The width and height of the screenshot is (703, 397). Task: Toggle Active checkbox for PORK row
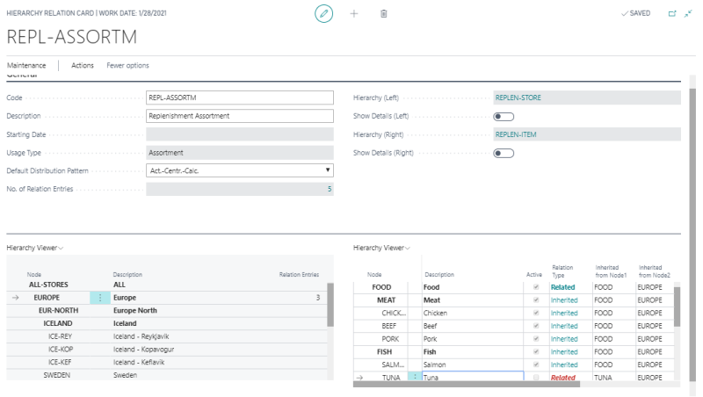point(536,339)
